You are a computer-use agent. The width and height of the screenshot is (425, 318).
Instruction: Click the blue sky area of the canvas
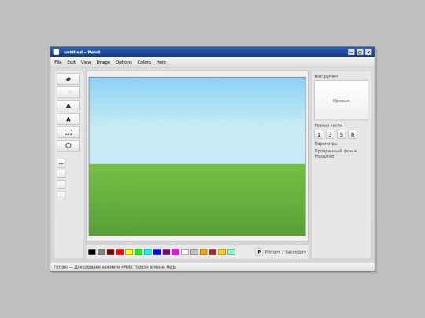click(x=198, y=121)
